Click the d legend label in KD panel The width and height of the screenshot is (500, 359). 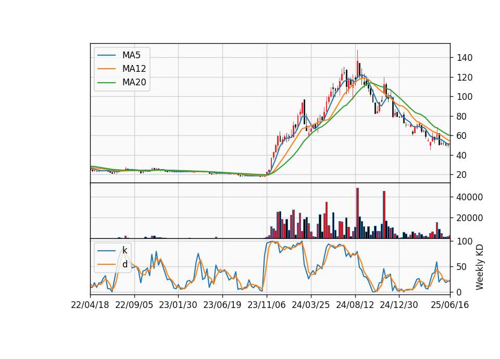(124, 264)
